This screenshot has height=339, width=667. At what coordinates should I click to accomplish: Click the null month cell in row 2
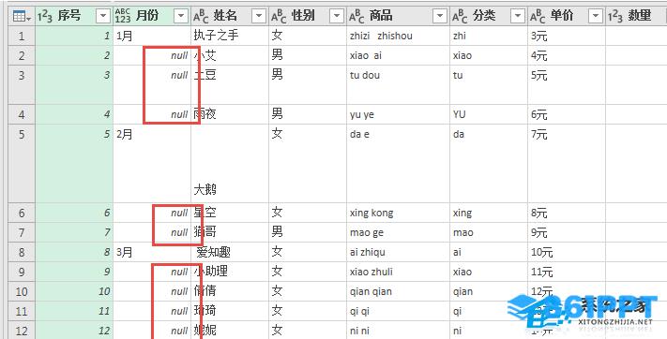[152, 55]
